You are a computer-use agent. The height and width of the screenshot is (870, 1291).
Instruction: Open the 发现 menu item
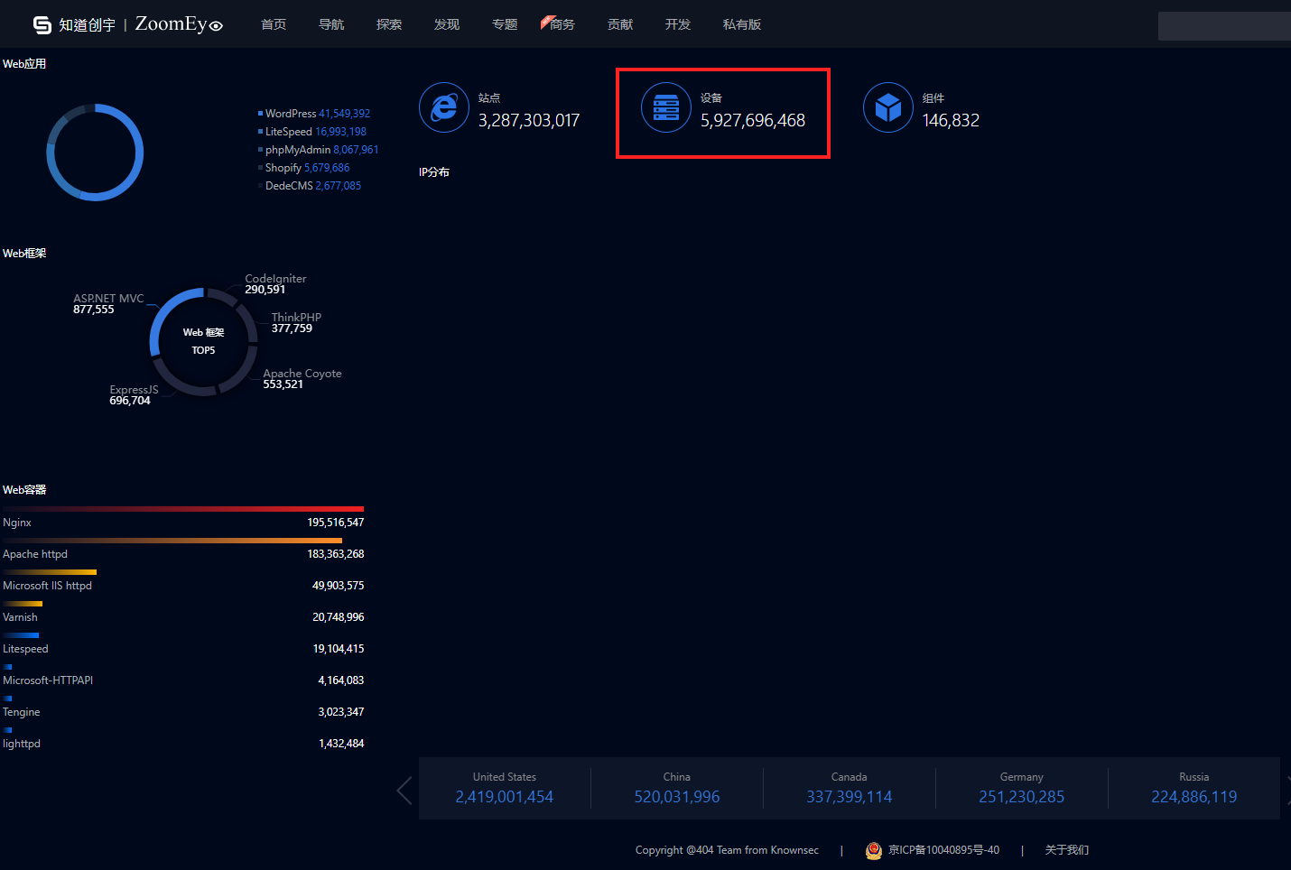pyautogui.click(x=447, y=24)
